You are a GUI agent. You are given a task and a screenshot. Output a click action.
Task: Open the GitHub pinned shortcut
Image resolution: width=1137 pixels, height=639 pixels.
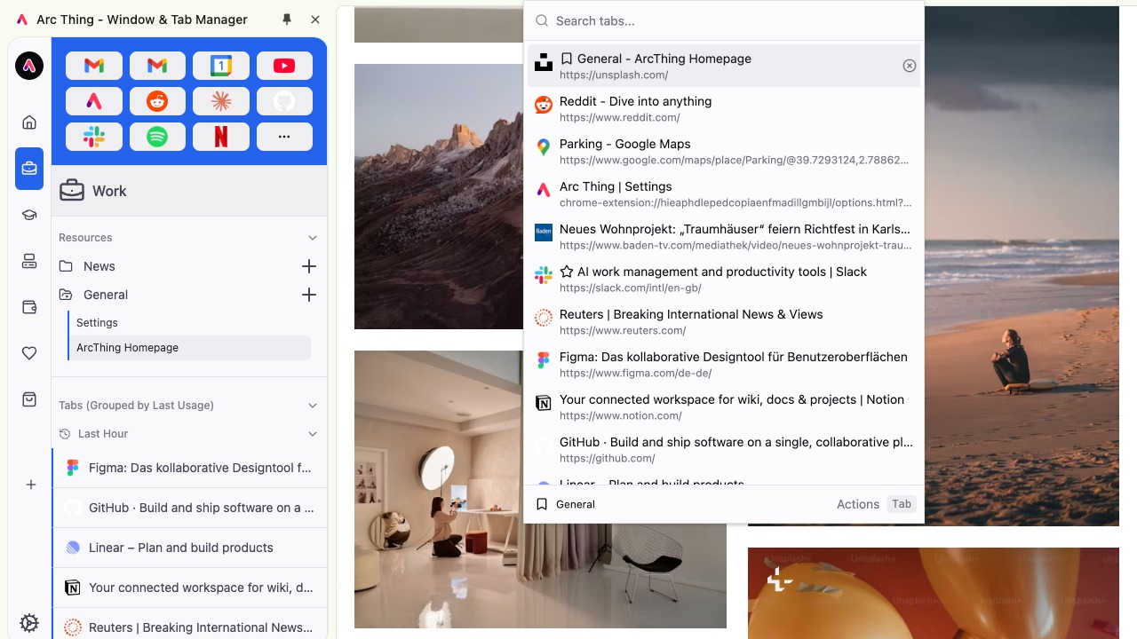pos(284,101)
